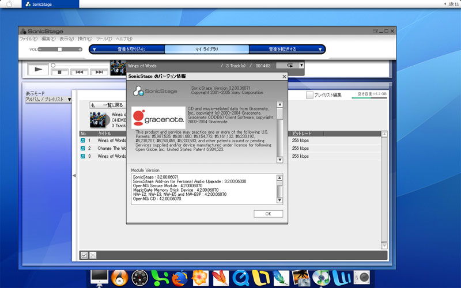Click the up arrow of the Gracenote text scrollbar
The width and height of the screenshot is (461, 288).
click(280, 105)
